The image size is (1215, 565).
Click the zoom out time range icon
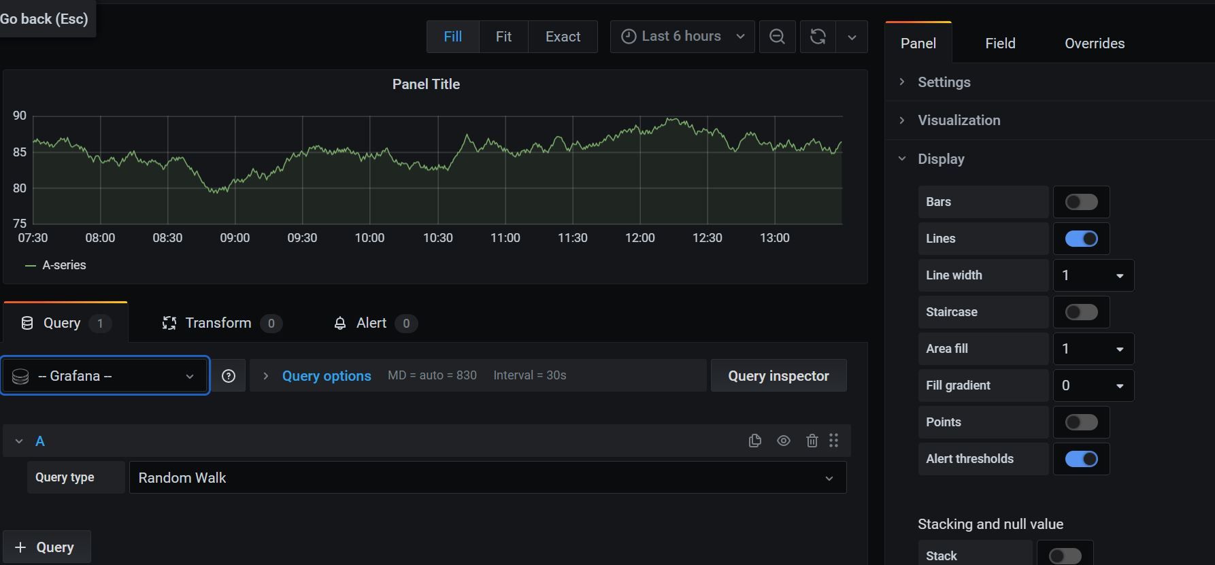tap(777, 37)
